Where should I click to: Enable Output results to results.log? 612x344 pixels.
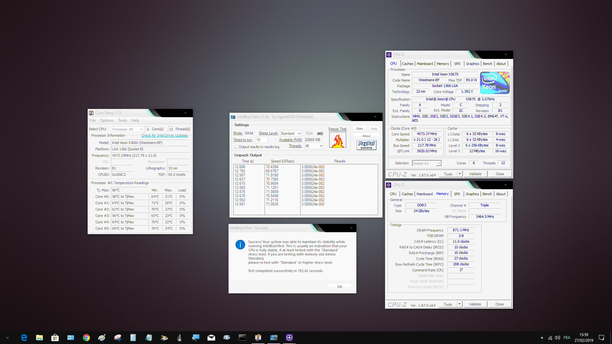[236, 147]
